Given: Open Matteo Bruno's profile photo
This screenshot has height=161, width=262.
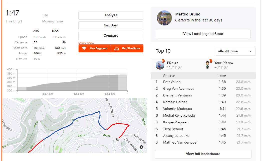Looking at the screenshot, I should pyautogui.click(x=164, y=18).
